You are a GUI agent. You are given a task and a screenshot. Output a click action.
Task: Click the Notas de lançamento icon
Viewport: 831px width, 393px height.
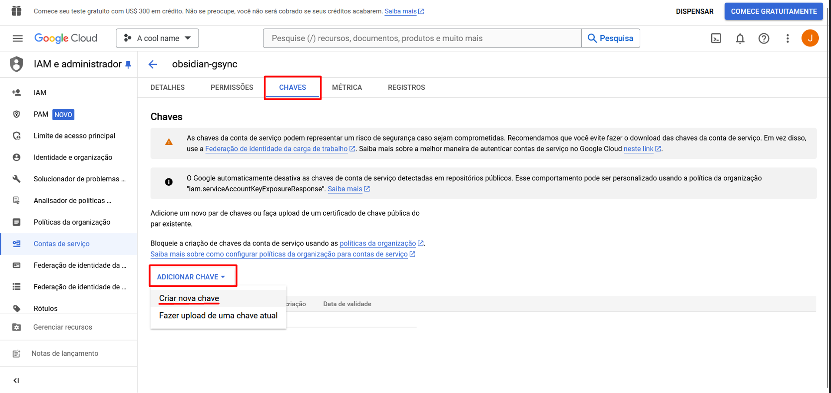(17, 354)
